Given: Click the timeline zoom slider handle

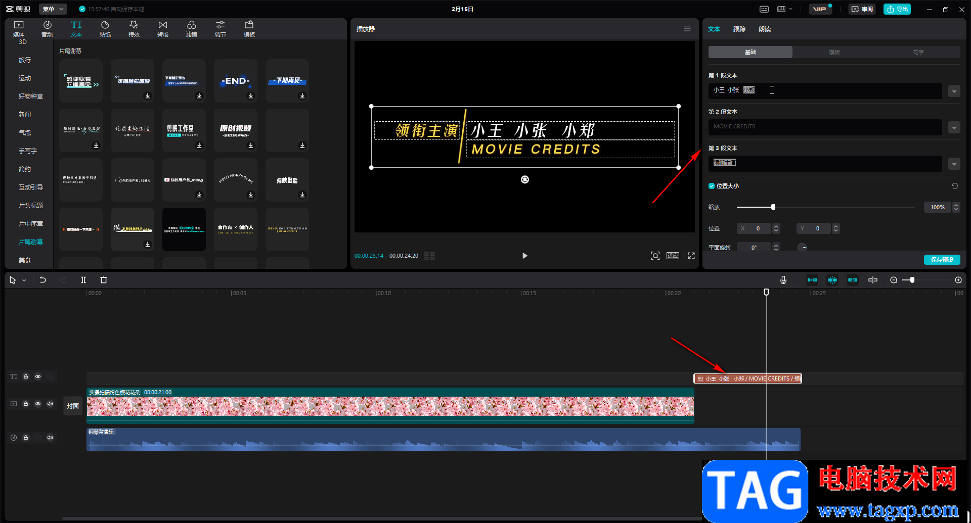Looking at the screenshot, I should [912, 280].
